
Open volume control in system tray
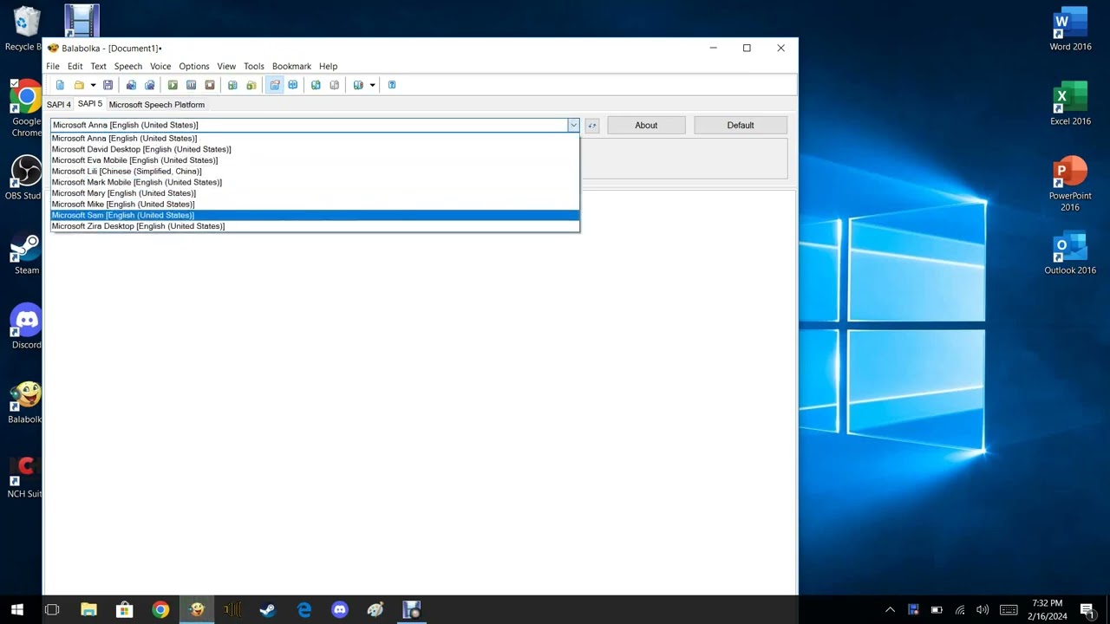coord(983,610)
